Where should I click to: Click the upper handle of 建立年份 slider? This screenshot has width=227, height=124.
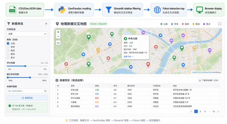(x=30, y=77)
